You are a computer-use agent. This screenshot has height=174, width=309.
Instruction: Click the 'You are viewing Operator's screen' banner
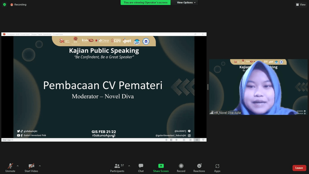click(145, 3)
